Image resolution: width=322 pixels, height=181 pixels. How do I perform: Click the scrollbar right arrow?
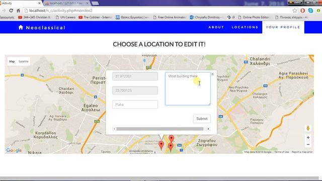[208, 129]
